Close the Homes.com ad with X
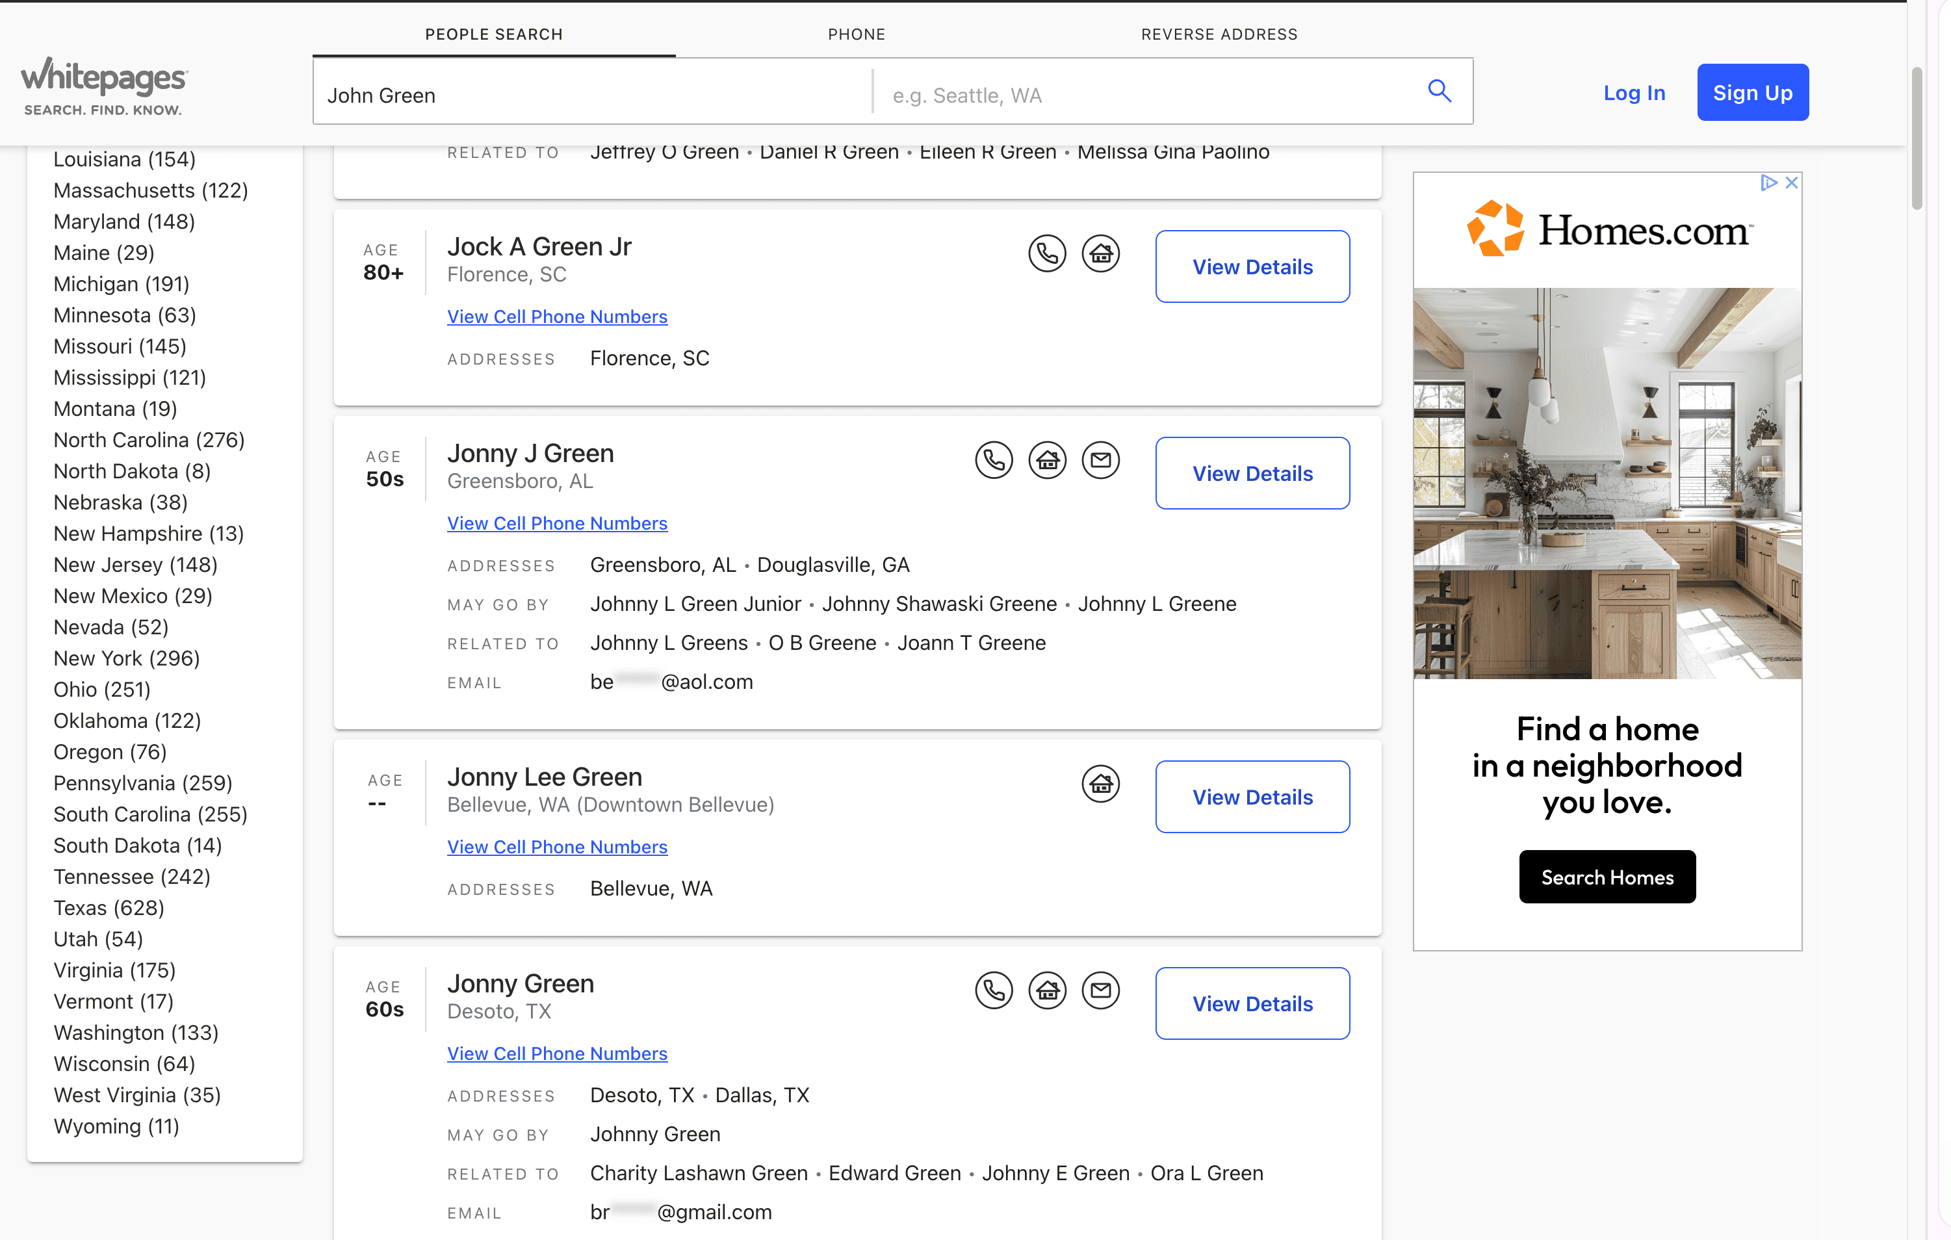Screen dimensions: 1951x1240 coord(1791,183)
